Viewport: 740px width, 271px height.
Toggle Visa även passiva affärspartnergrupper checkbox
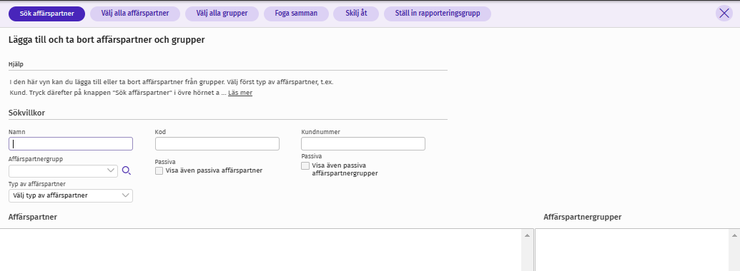point(305,165)
